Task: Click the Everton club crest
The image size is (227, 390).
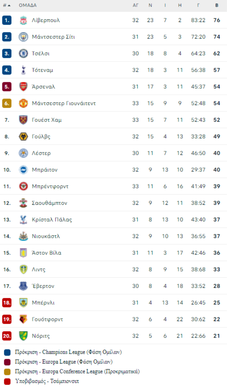Action: pyautogui.click(x=23, y=286)
